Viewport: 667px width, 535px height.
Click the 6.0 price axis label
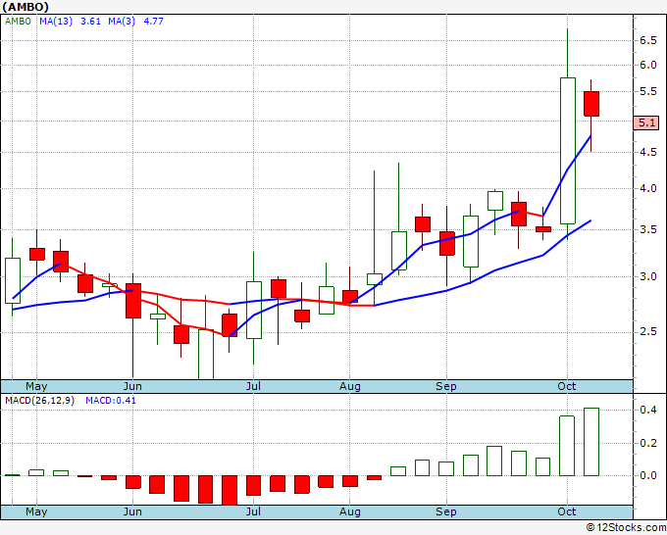point(647,66)
